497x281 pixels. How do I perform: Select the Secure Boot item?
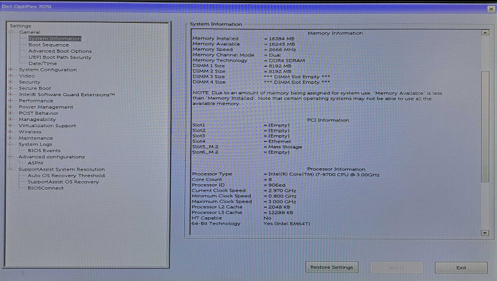(x=35, y=88)
